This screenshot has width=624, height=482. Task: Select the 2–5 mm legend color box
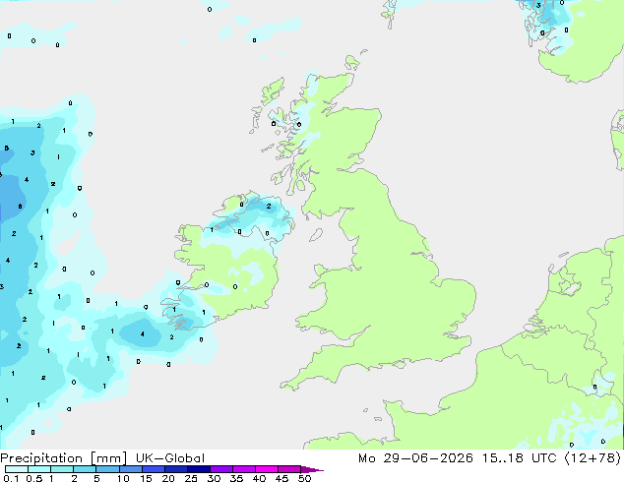tap(85, 469)
